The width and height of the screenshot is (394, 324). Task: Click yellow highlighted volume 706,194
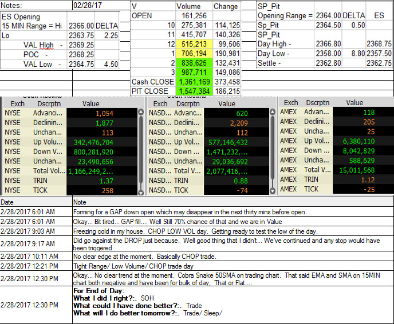pos(194,53)
